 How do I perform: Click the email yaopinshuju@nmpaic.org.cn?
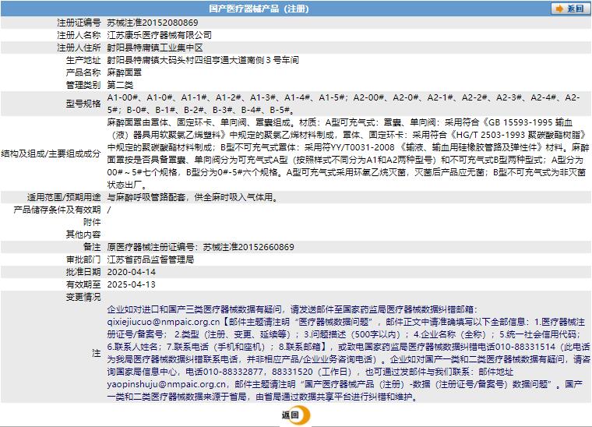pos(167,384)
